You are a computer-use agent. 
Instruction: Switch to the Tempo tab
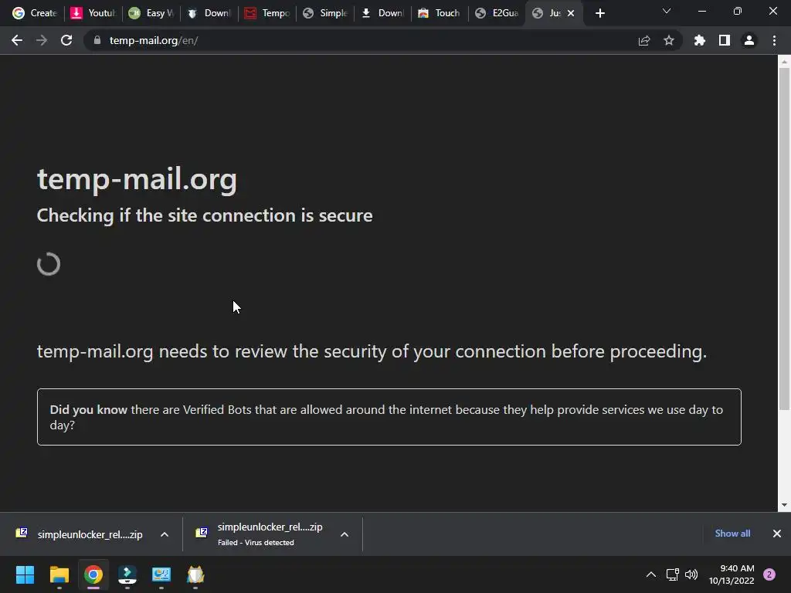[x=267, y=13]
